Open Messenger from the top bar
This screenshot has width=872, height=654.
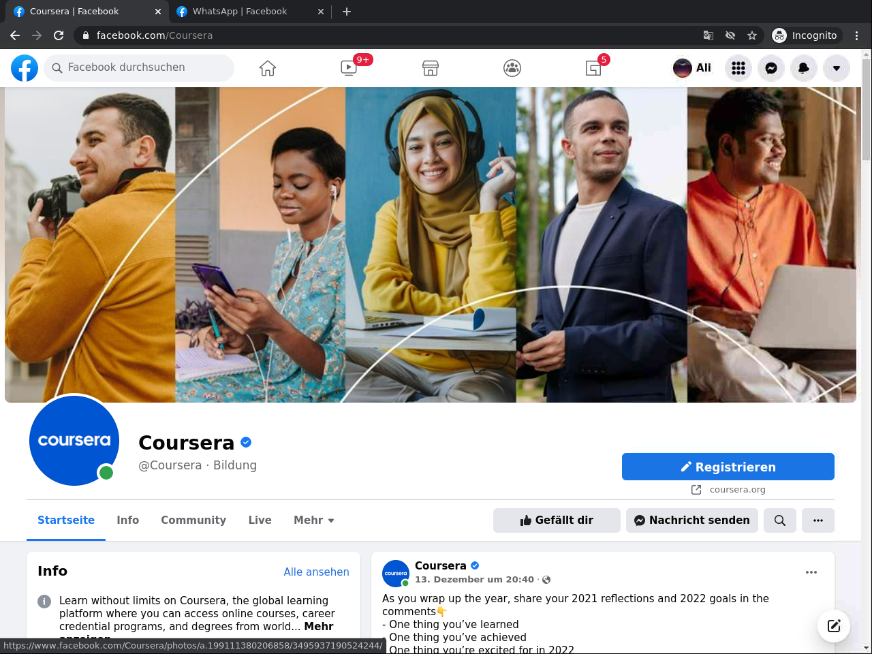click(x=771, y=68)
